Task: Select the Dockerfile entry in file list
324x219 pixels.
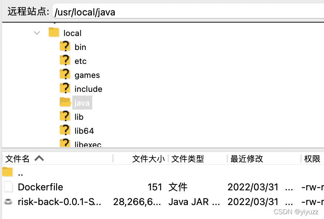Action: click(40, 187)
